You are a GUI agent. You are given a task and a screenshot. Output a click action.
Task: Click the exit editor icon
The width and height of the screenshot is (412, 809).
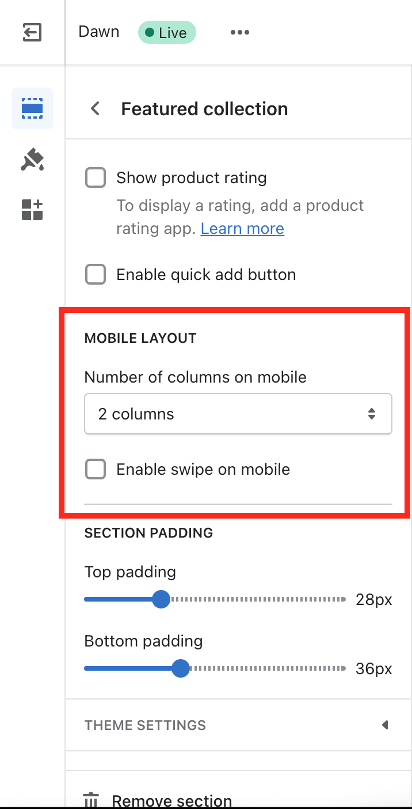point(32,32)
